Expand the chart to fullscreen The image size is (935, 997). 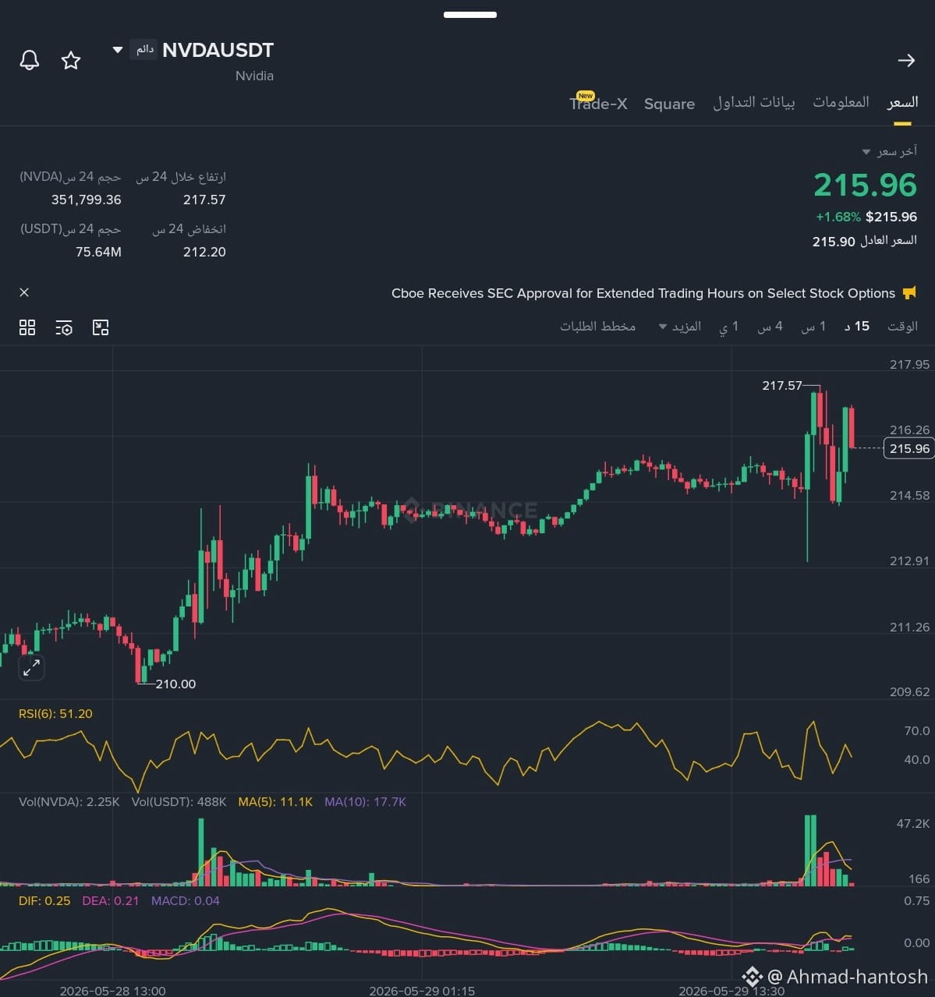coord(31,667)
